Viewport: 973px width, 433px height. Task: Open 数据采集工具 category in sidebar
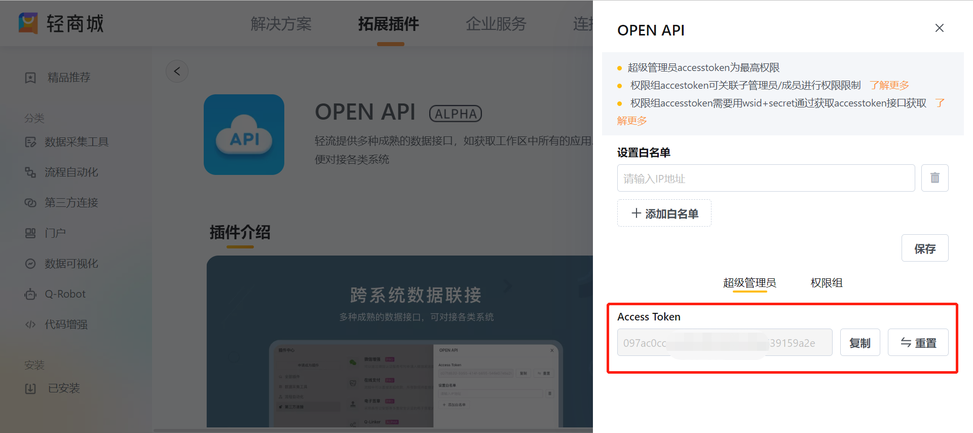[76, 142]
